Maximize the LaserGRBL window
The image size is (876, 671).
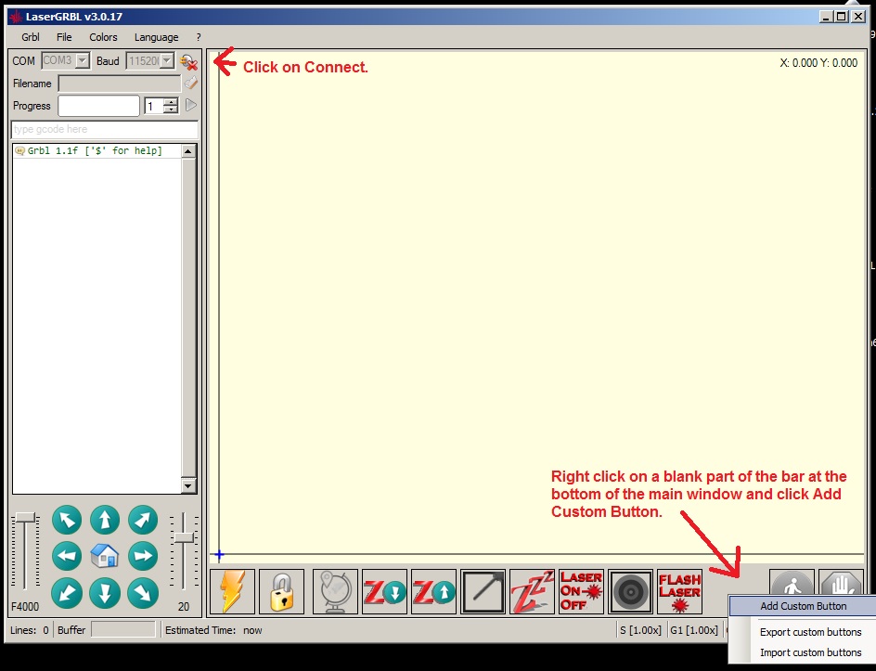click(x=842, y=17)
